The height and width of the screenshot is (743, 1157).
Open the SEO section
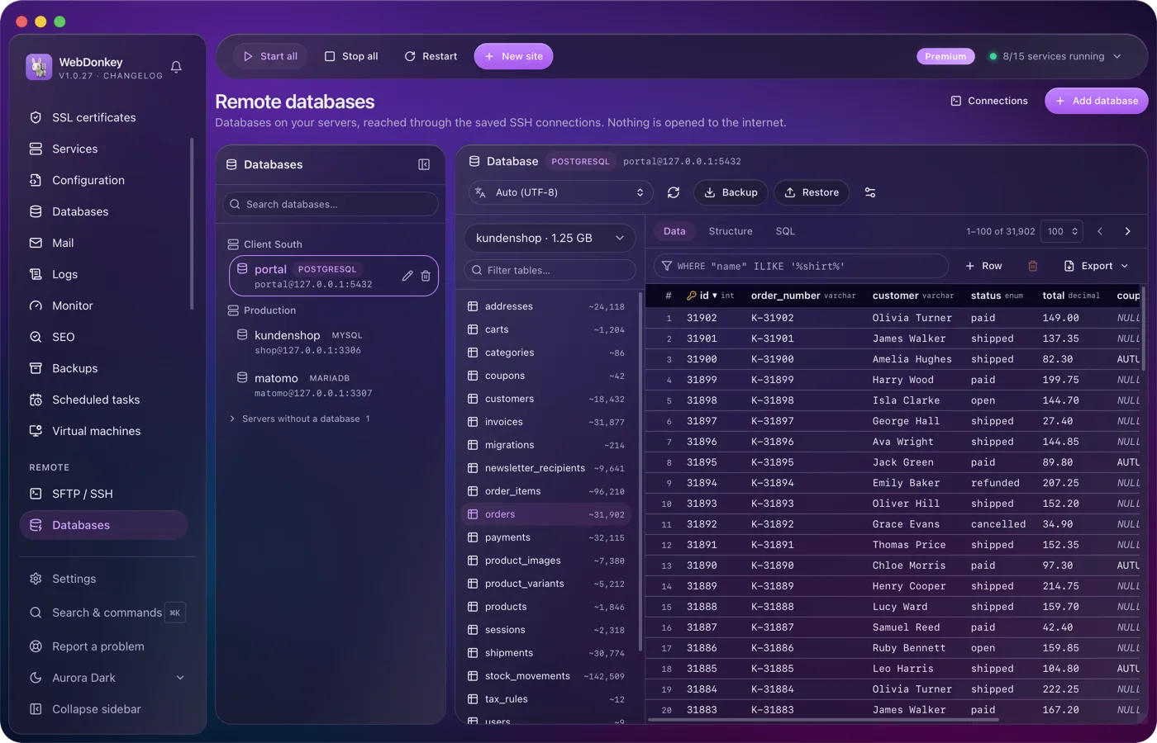105,337
